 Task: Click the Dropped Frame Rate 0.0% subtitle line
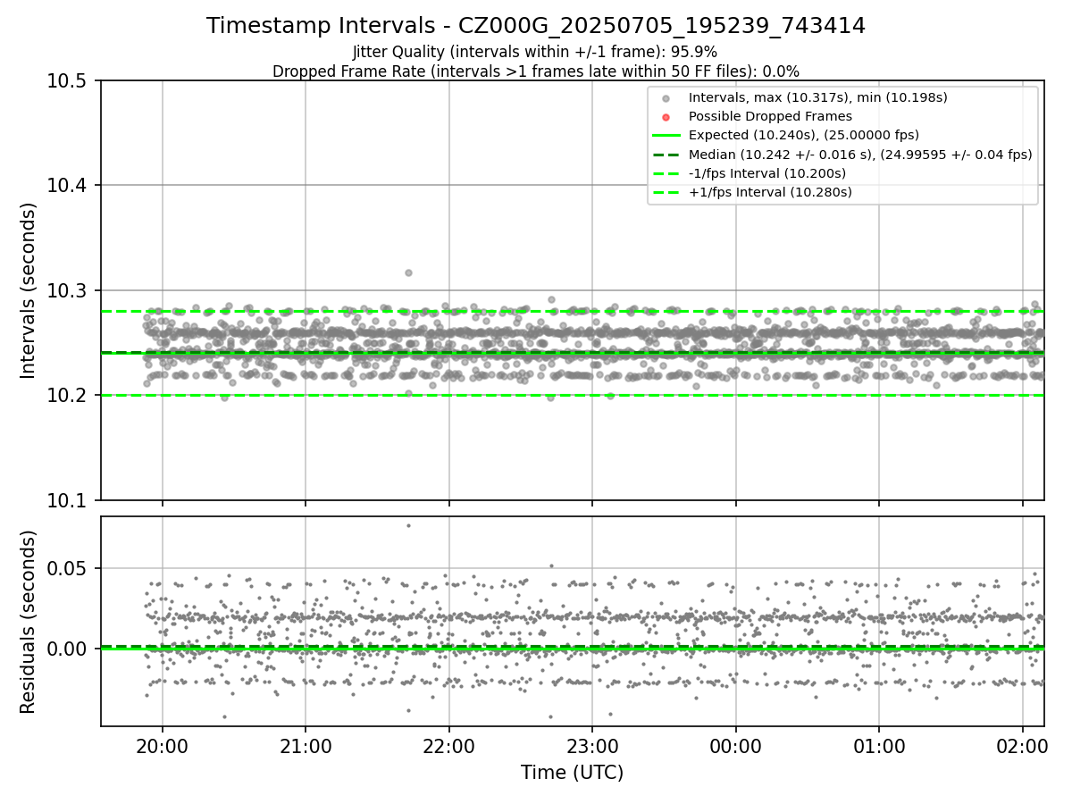(536, 71)
